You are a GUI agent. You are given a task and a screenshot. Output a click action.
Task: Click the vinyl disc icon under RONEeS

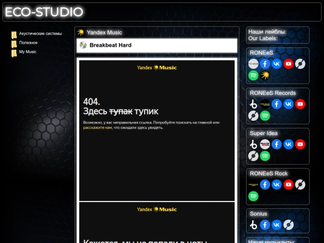tap(300, 64)
